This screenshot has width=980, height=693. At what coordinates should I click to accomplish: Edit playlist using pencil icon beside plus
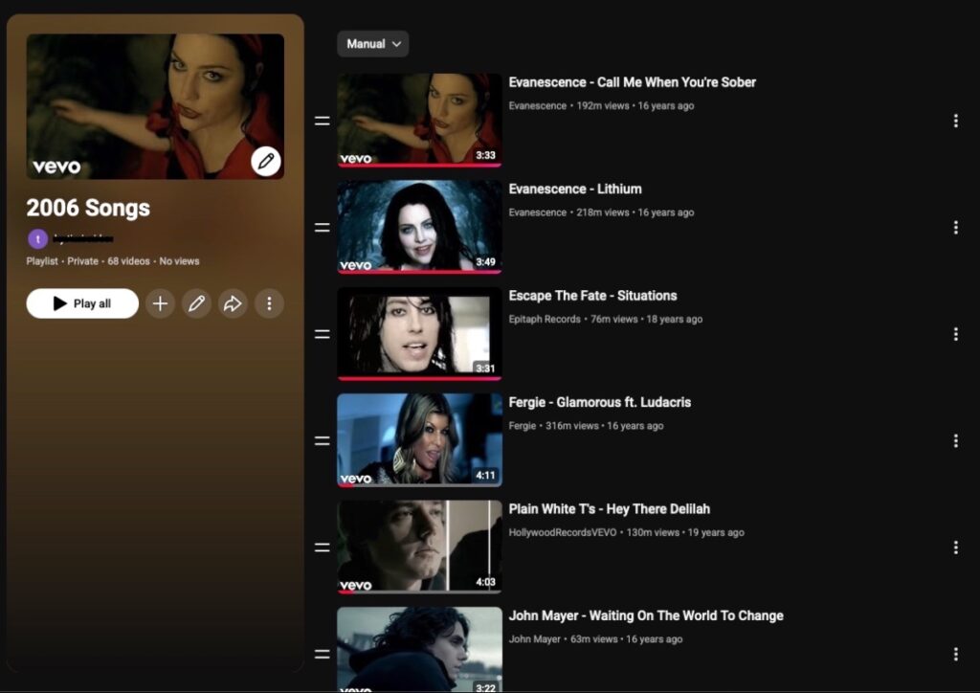(x=196, y=303)
